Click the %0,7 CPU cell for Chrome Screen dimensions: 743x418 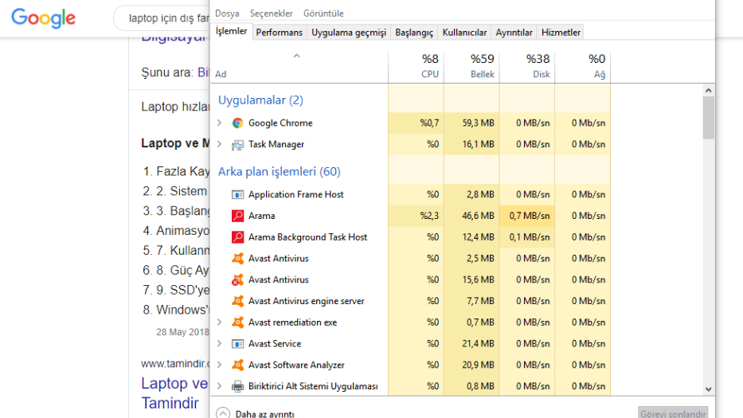coord(416,123)
